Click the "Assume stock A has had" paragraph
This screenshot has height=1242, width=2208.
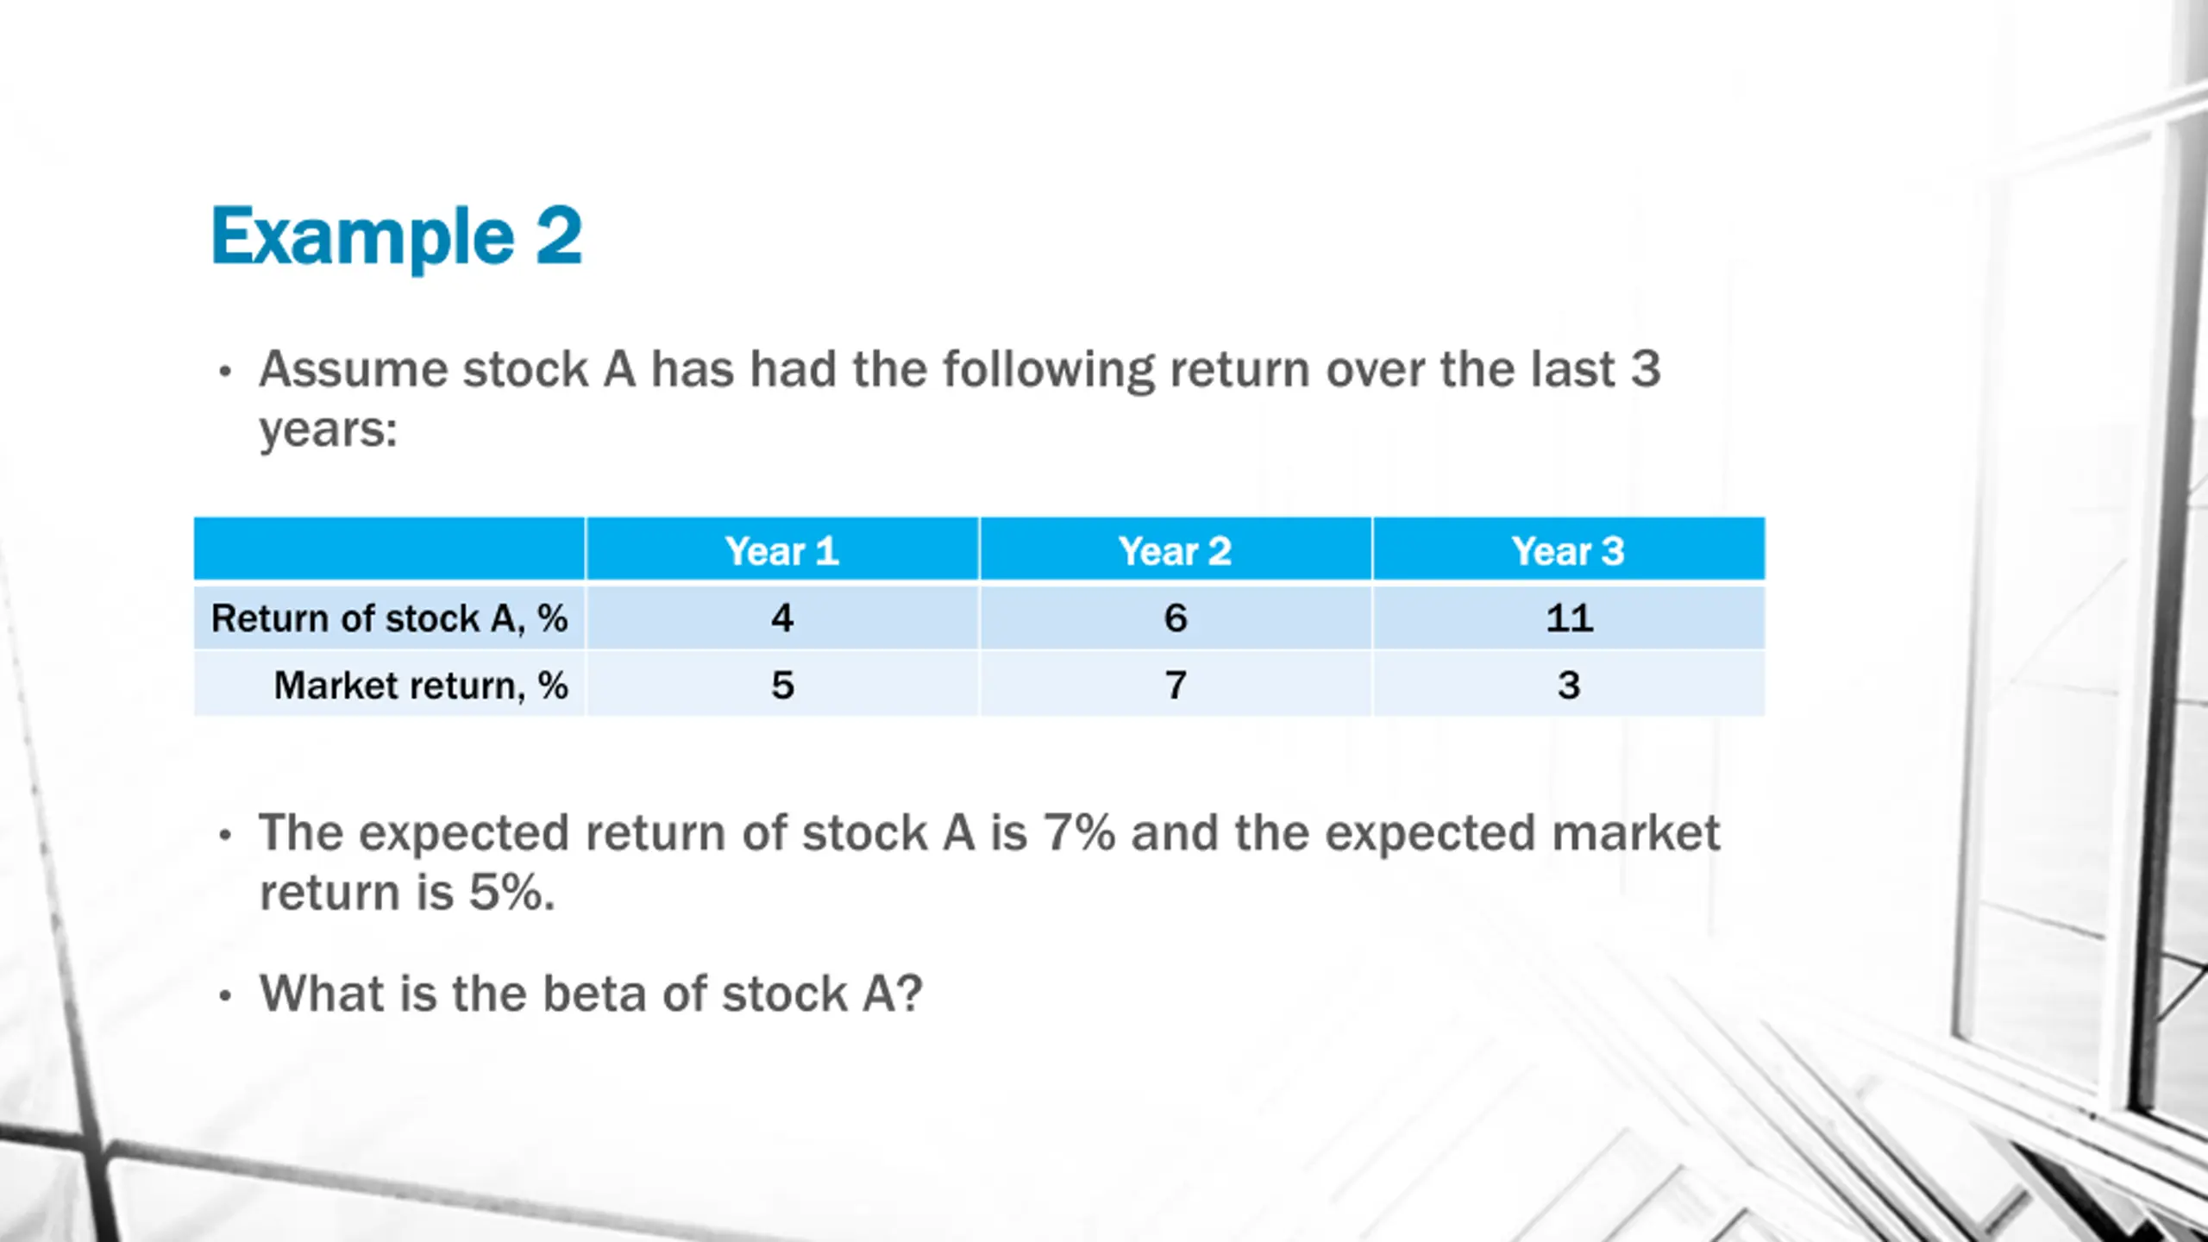[957, 398]
